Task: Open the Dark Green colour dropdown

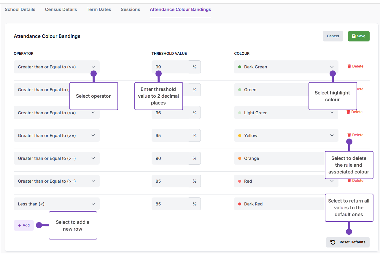Action: tap(286, 67)
